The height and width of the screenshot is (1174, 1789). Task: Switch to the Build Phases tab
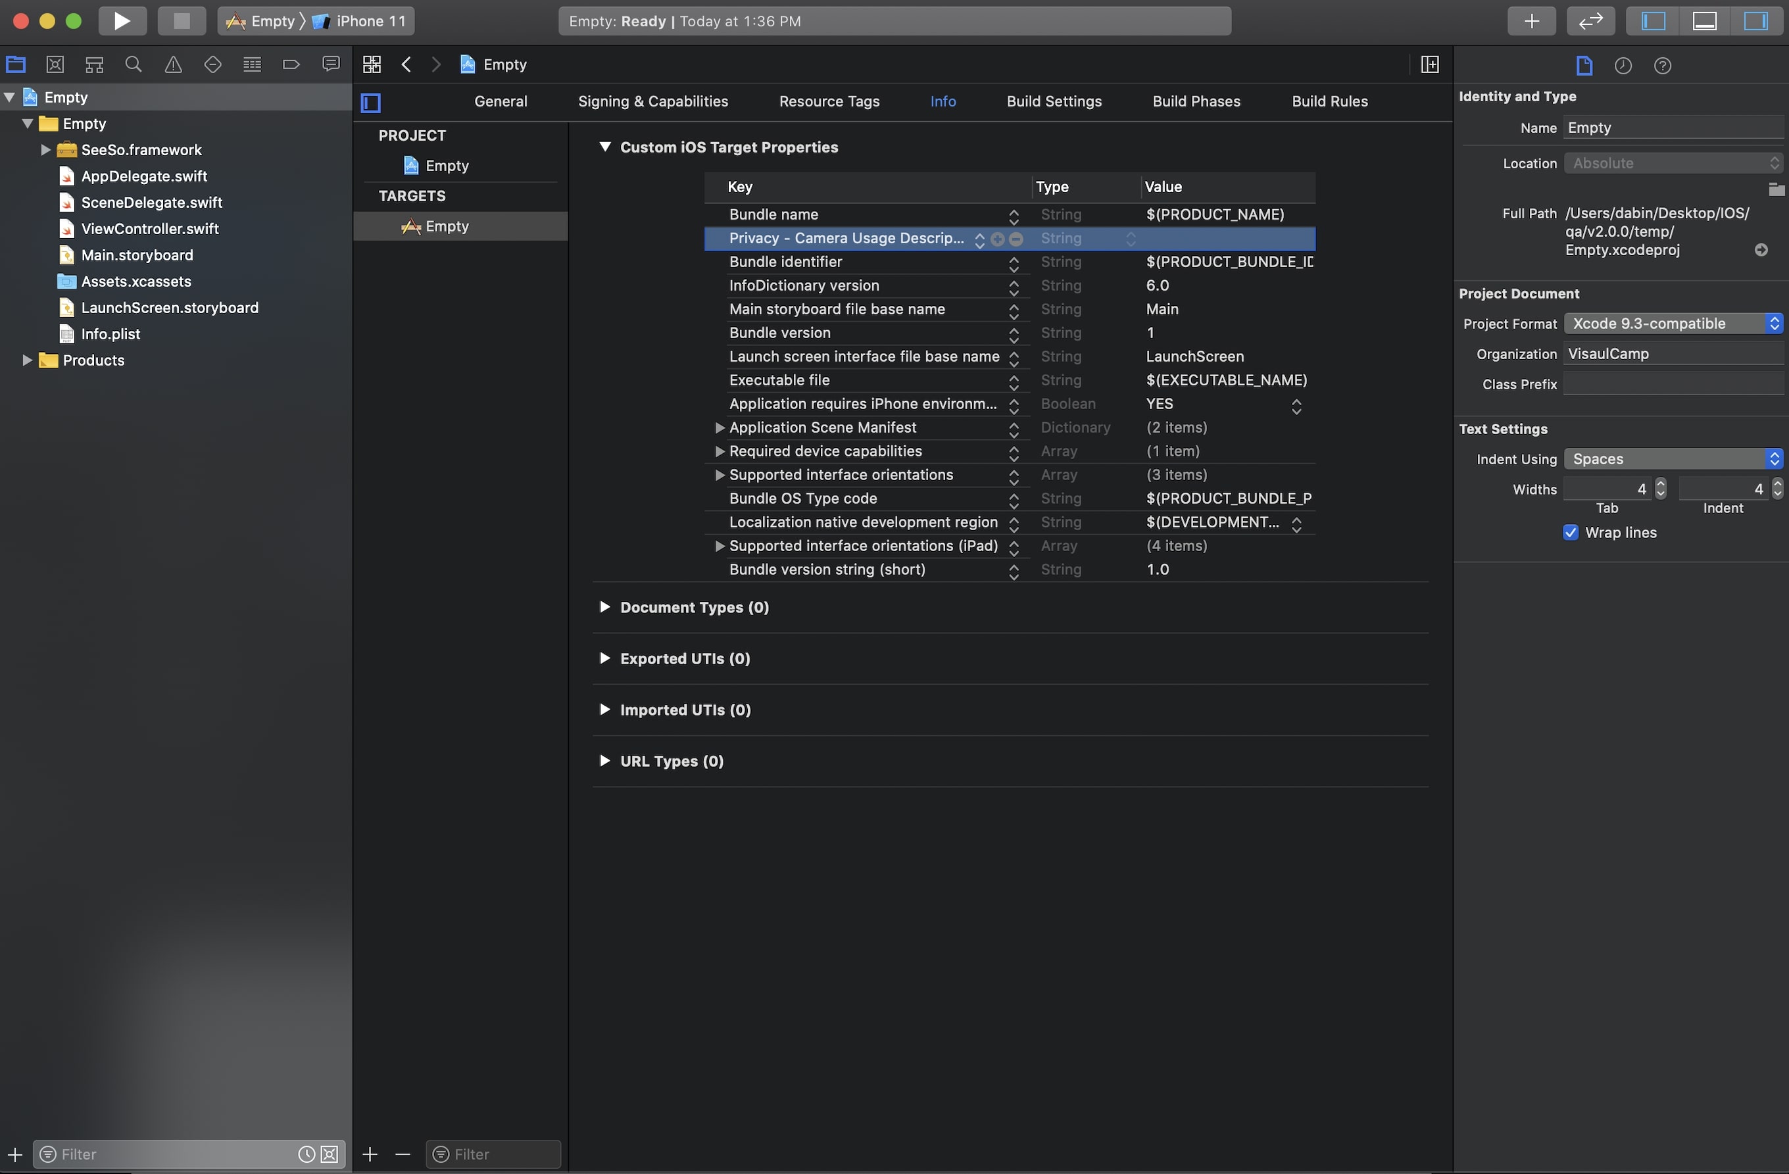tap(1196, 101)
